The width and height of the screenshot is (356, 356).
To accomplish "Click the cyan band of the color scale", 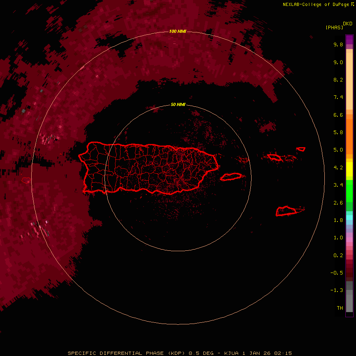I will [x=349, y=218].
